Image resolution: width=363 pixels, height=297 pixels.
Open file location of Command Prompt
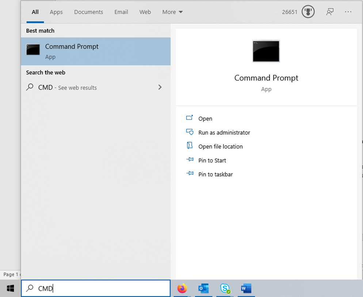point(220,146)
